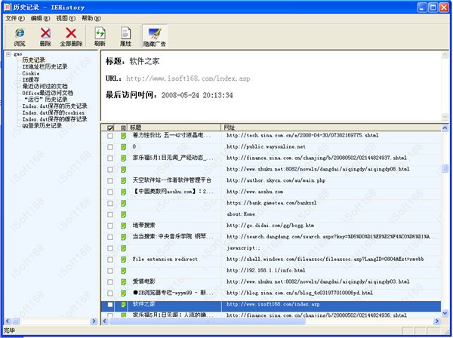
Task: Select IE缓存 in the tree
Action: click(x=31, y=80)
